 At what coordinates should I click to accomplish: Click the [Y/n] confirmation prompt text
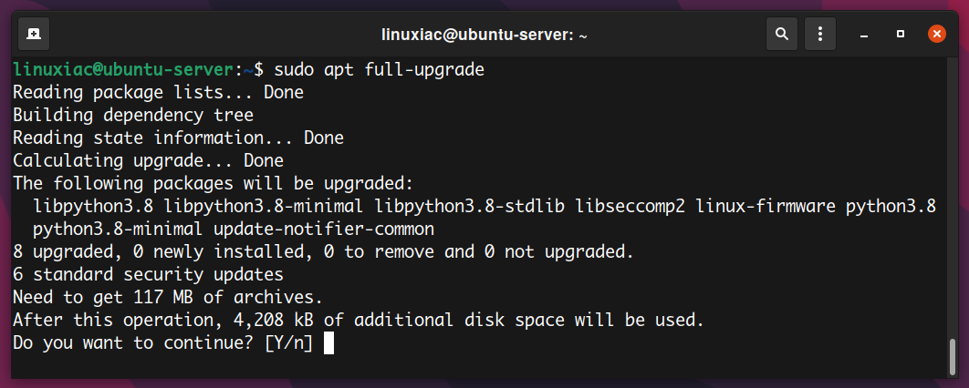288,343
